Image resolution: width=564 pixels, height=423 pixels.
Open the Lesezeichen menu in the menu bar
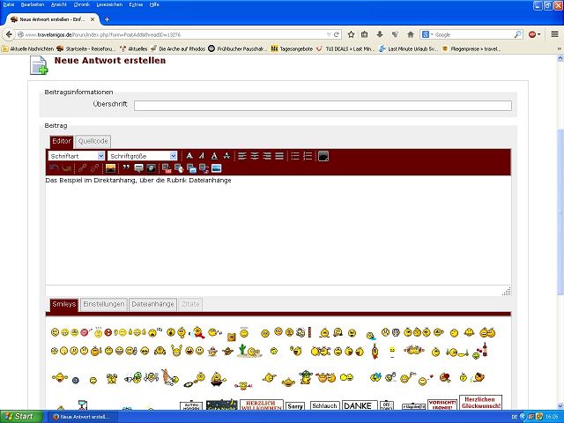click(x=108, y=4)
